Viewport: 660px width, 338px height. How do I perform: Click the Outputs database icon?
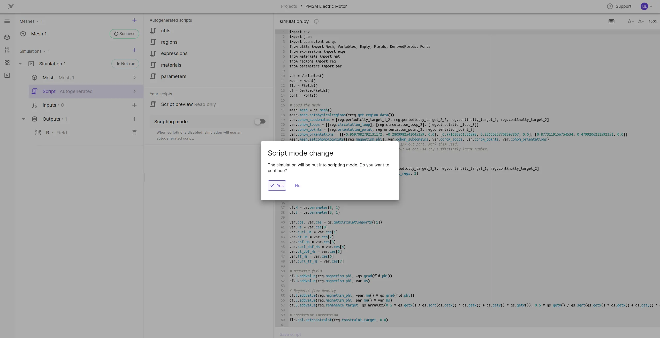click(x=34, y=119)
